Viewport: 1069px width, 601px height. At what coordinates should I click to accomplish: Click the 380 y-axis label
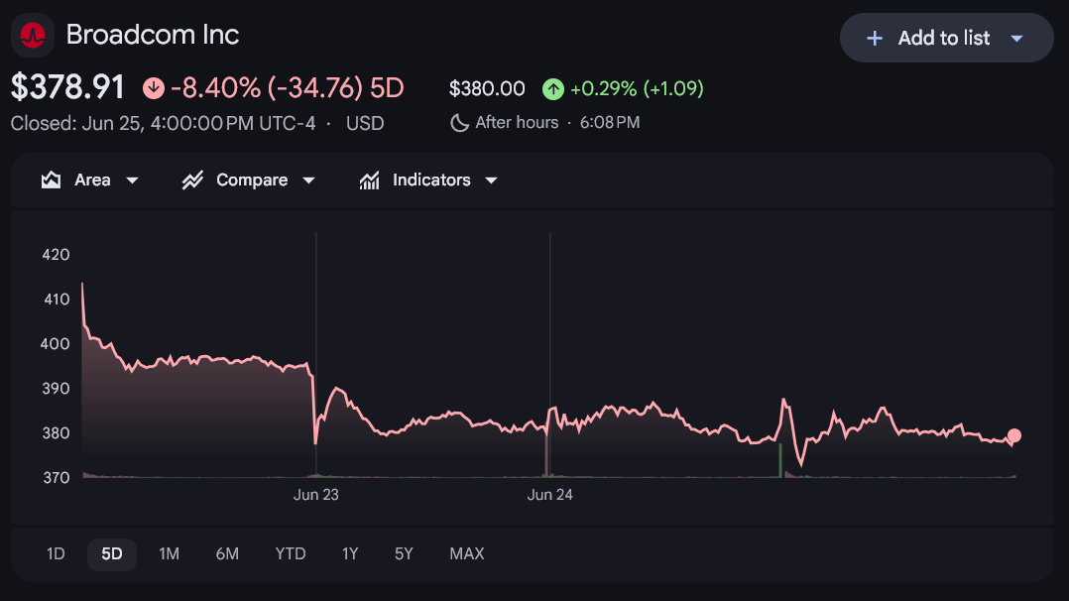tap(56, 433)
